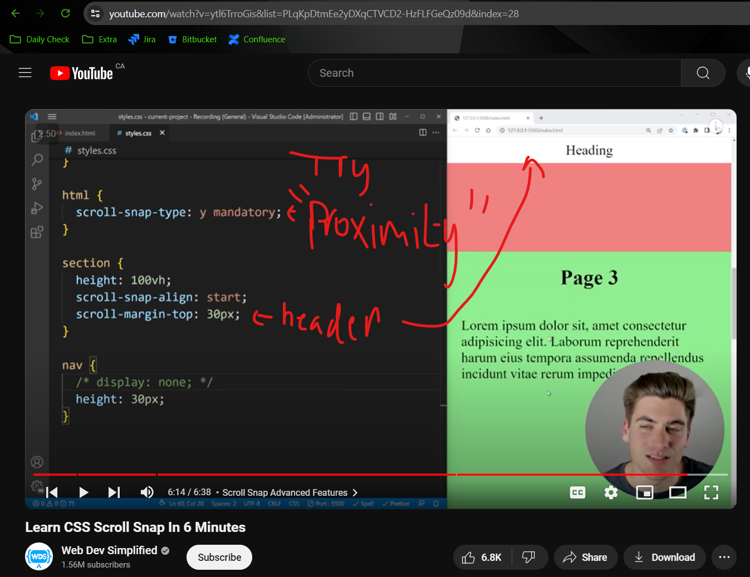
Task: Click the YouTube logo
Action: point(81,73)
